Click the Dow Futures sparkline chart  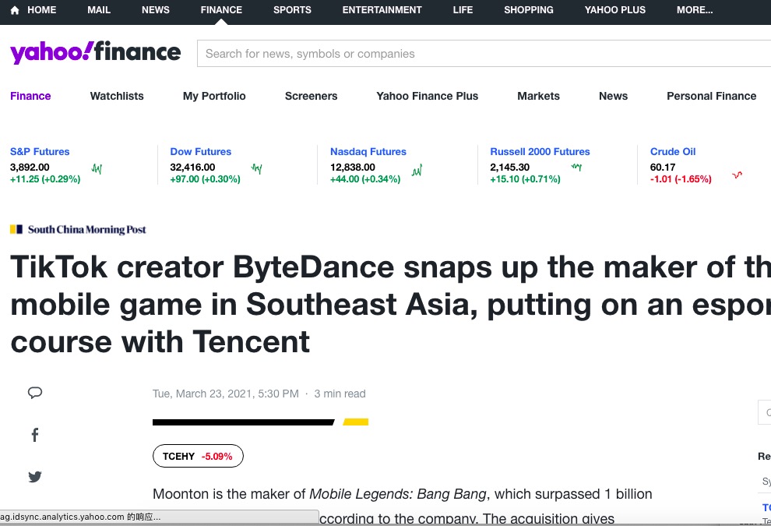click(257, 169)
